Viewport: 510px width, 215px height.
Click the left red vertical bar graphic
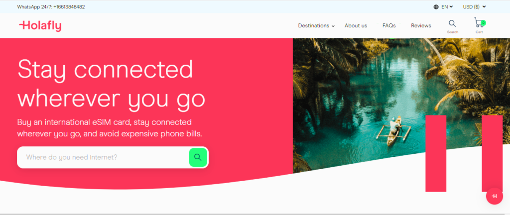[x=436, y=153]
